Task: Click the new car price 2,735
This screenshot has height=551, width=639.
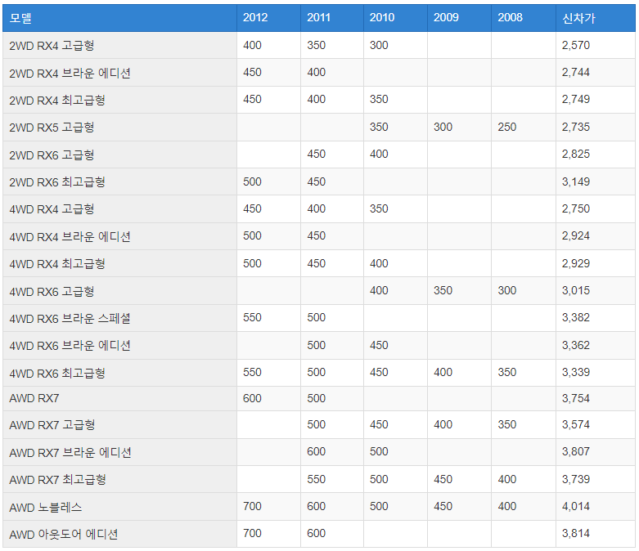Action: coord(576,127)
